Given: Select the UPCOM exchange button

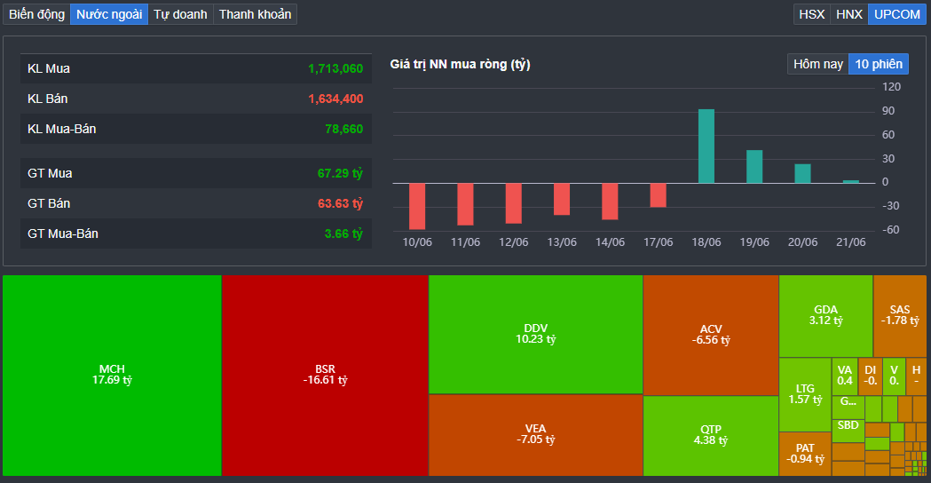Looking at the screenshot, I should pos(895,14).
